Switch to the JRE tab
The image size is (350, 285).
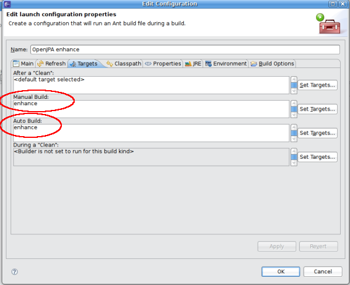point(193,63)
